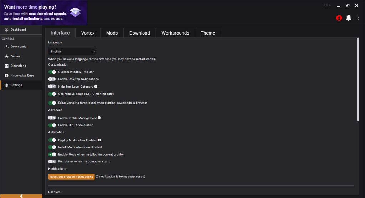Disable Use relative times toggle
The image size is (365, 198).
point(52,94)
